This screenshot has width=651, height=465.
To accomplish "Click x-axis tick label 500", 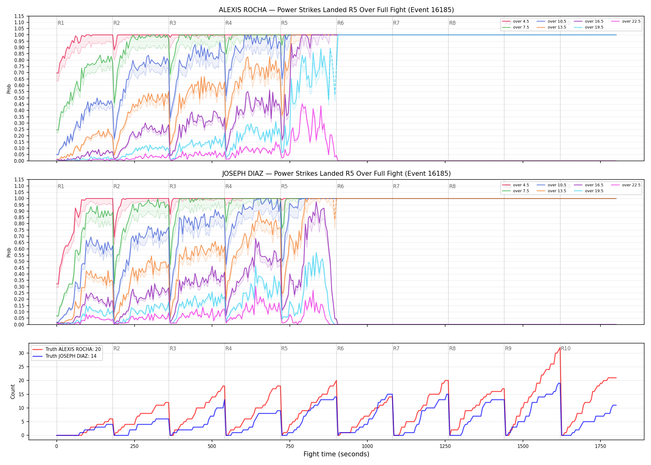I will (x=212, y=446).
